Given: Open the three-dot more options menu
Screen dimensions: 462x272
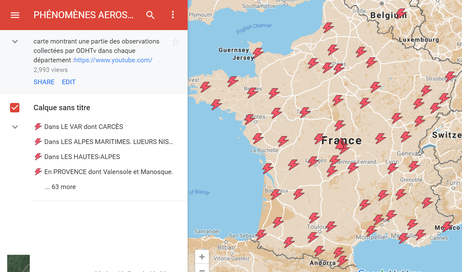Looking at the screenshot, I should (173, 15).
